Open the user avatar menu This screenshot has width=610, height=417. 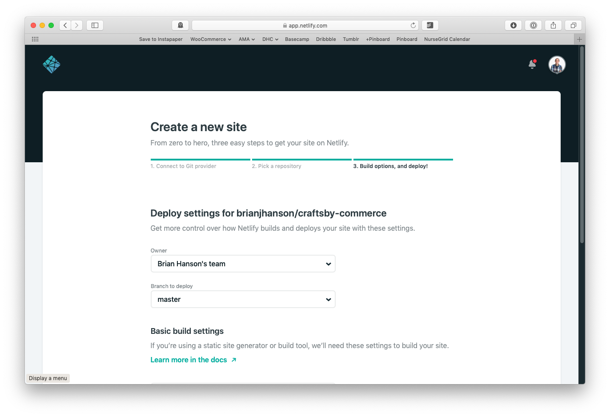(557, 65)
